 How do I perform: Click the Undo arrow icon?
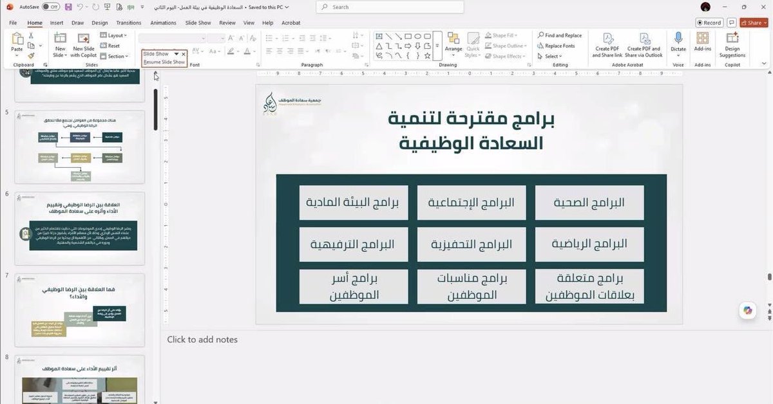[81, 7]
